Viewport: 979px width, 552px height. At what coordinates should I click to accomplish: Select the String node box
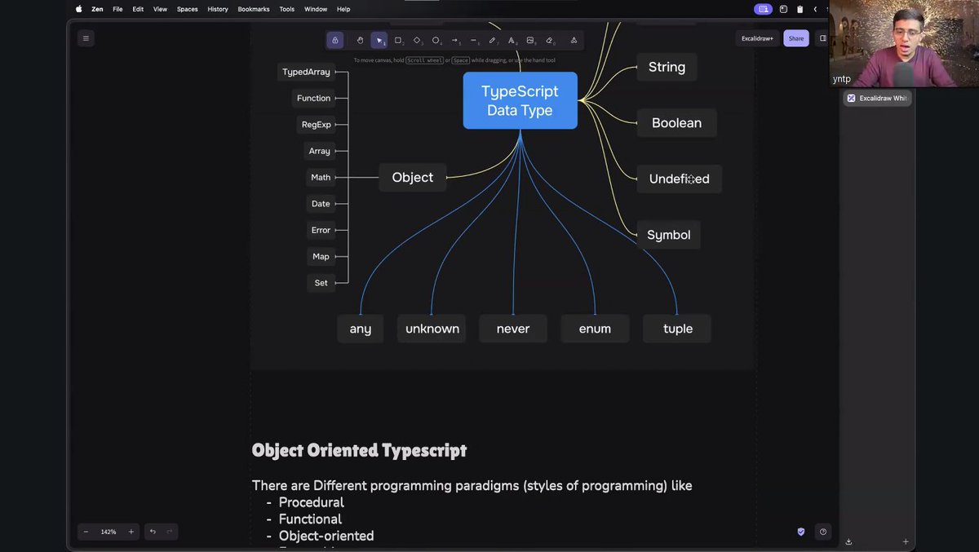667,67
